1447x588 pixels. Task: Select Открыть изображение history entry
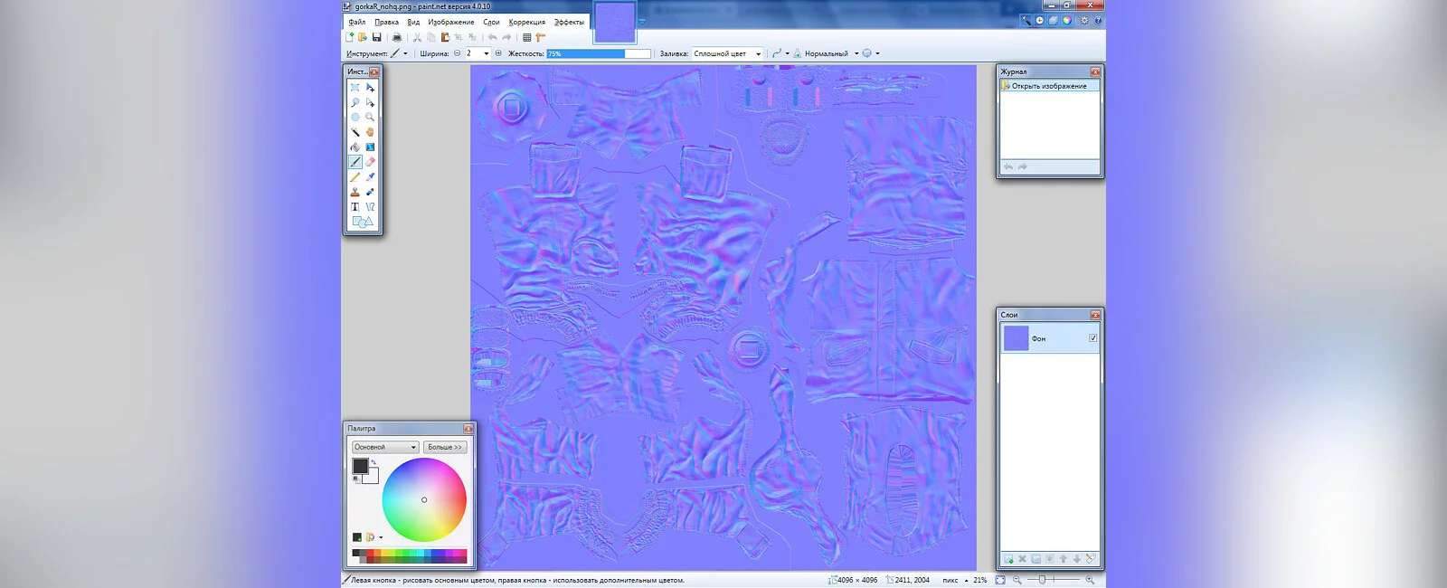1049,86
